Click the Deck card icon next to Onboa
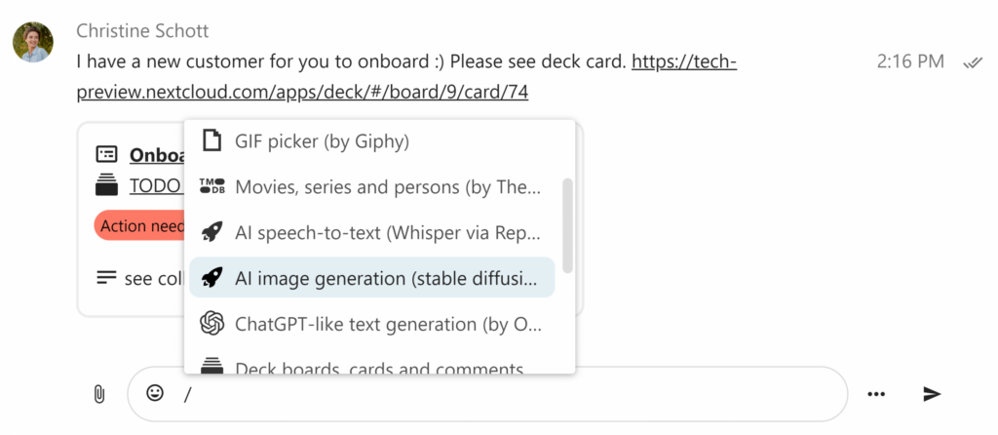 click(107, 154)
